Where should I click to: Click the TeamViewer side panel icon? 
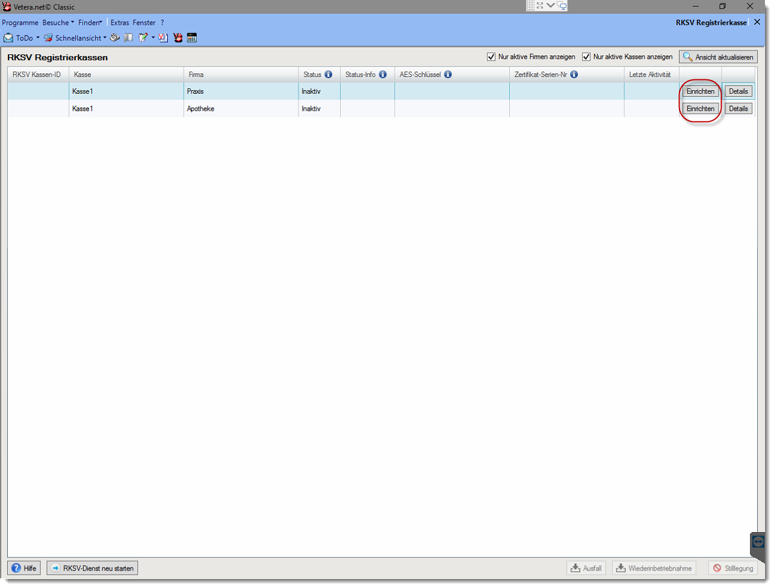coord(758,542)
